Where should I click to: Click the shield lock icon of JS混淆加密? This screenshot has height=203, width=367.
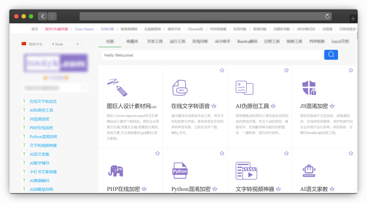309,88
